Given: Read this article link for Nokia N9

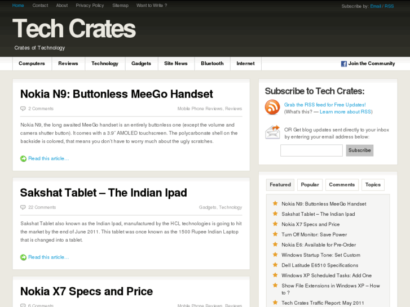Looking at the screenshot, I should [49, 159].
